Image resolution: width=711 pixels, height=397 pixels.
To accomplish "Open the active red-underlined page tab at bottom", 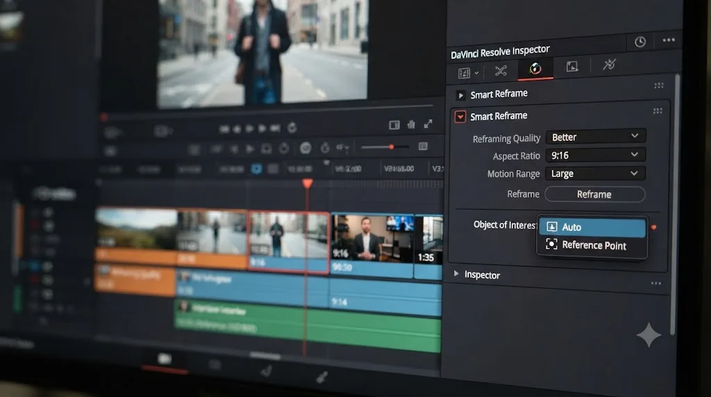I will coord(164,360).
